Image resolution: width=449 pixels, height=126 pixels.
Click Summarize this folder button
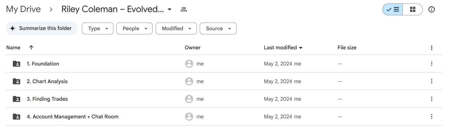coord(42,28)
